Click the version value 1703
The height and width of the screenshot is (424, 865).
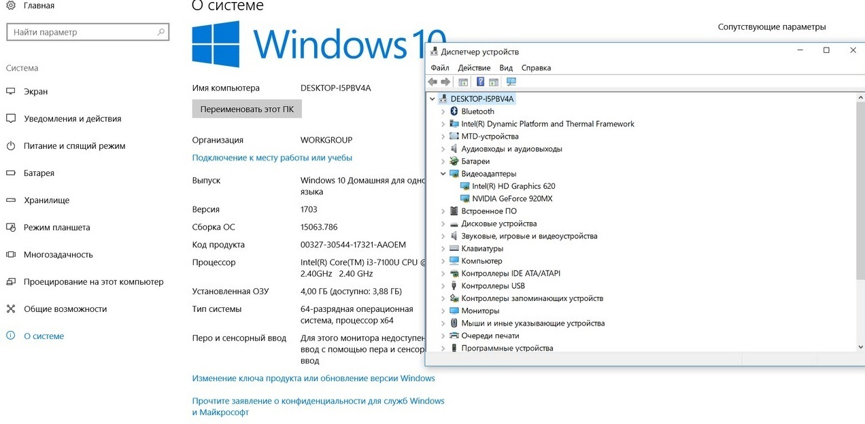tap(309, 209)
